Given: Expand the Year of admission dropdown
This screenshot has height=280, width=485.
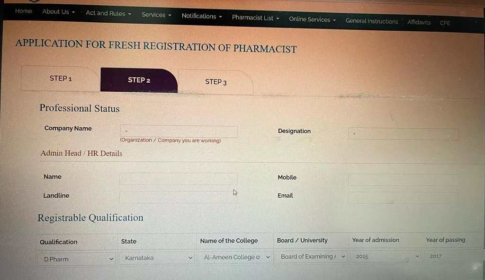Looking at the screenshot, I should tap(386, 256).
